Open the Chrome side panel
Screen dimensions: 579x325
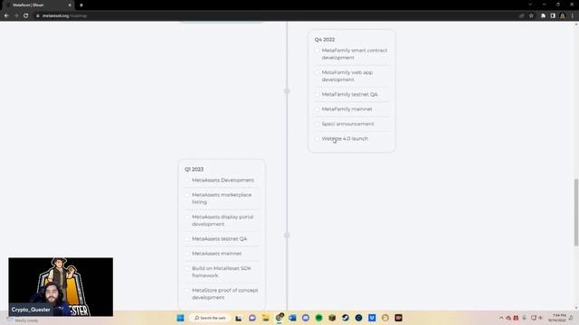553,16
